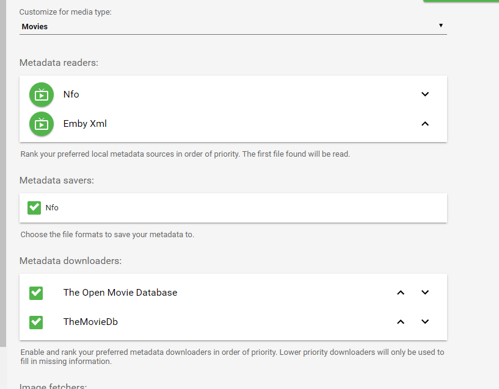Select the Emby Xml metadata reader label

85,124
